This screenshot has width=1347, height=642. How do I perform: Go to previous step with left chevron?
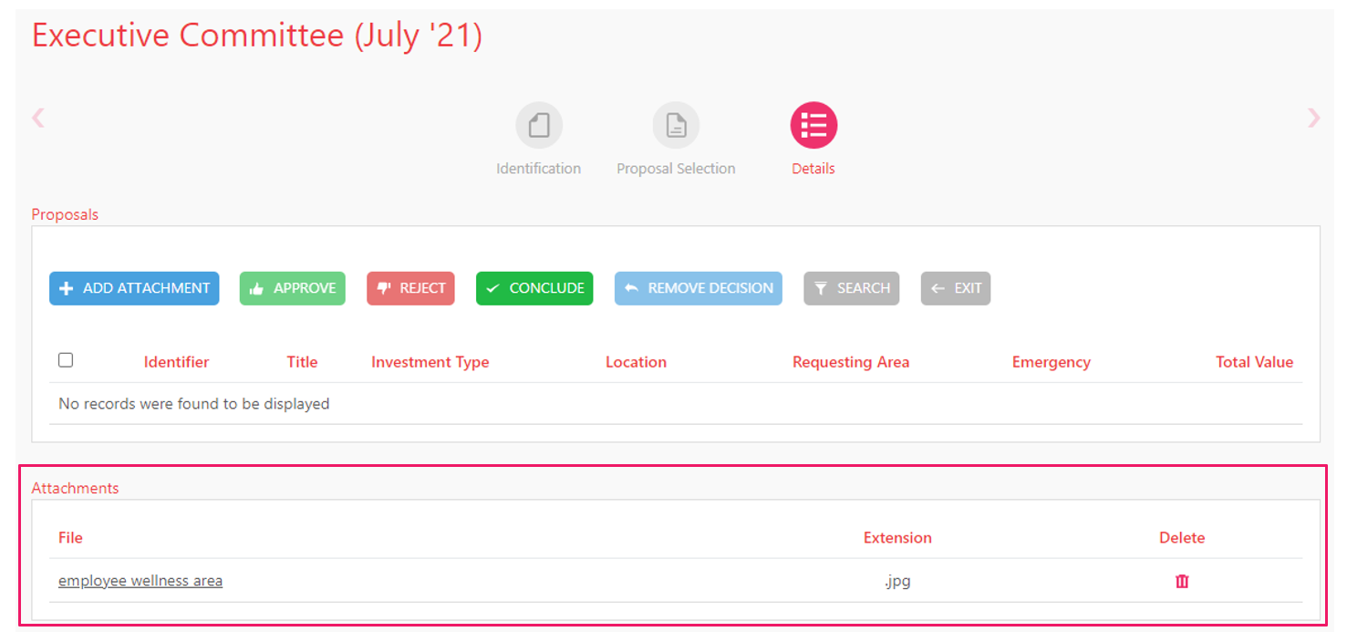38,118
